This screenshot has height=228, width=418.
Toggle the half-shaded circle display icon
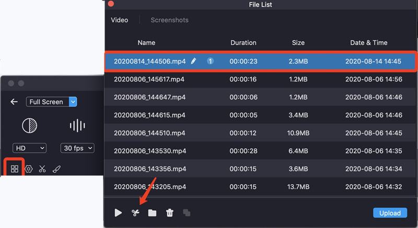click(29, 126)
